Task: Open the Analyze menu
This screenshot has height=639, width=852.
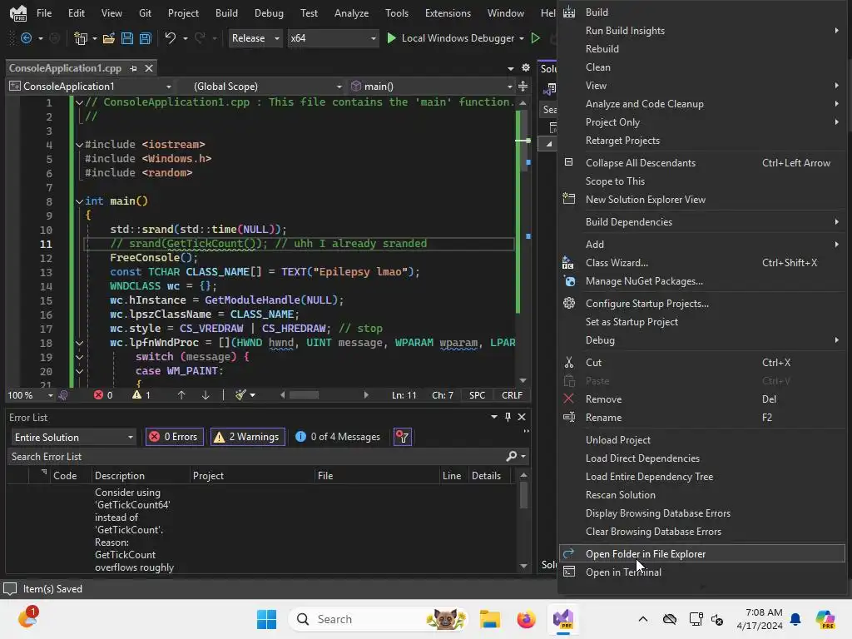Action: [x=351, y=13]
